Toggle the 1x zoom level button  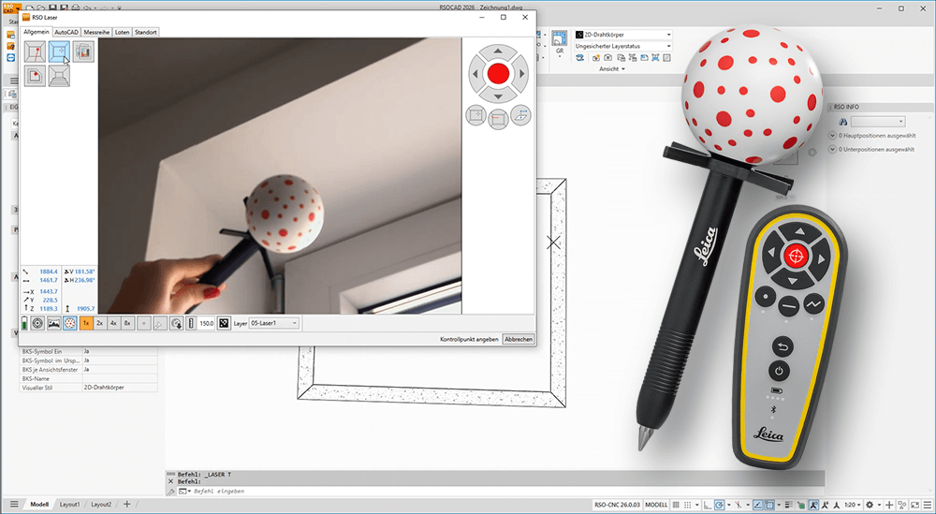pyautogui.click(x=86, y=323)
